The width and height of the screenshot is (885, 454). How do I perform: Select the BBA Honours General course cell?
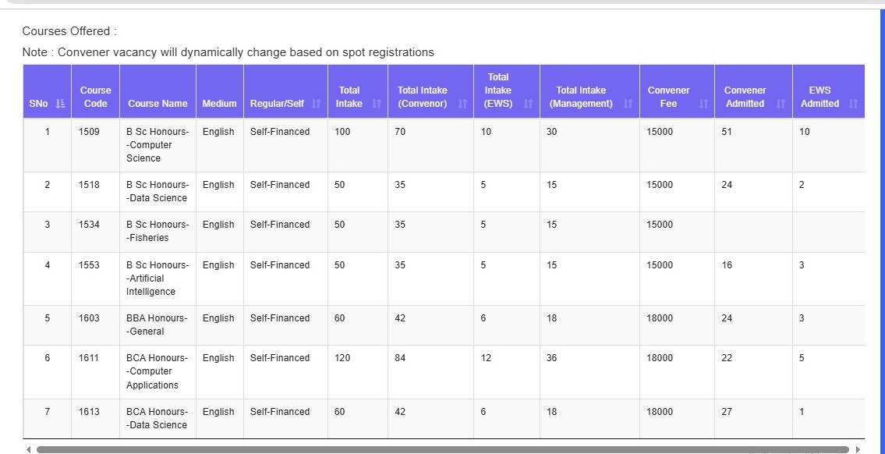[158, 325]
